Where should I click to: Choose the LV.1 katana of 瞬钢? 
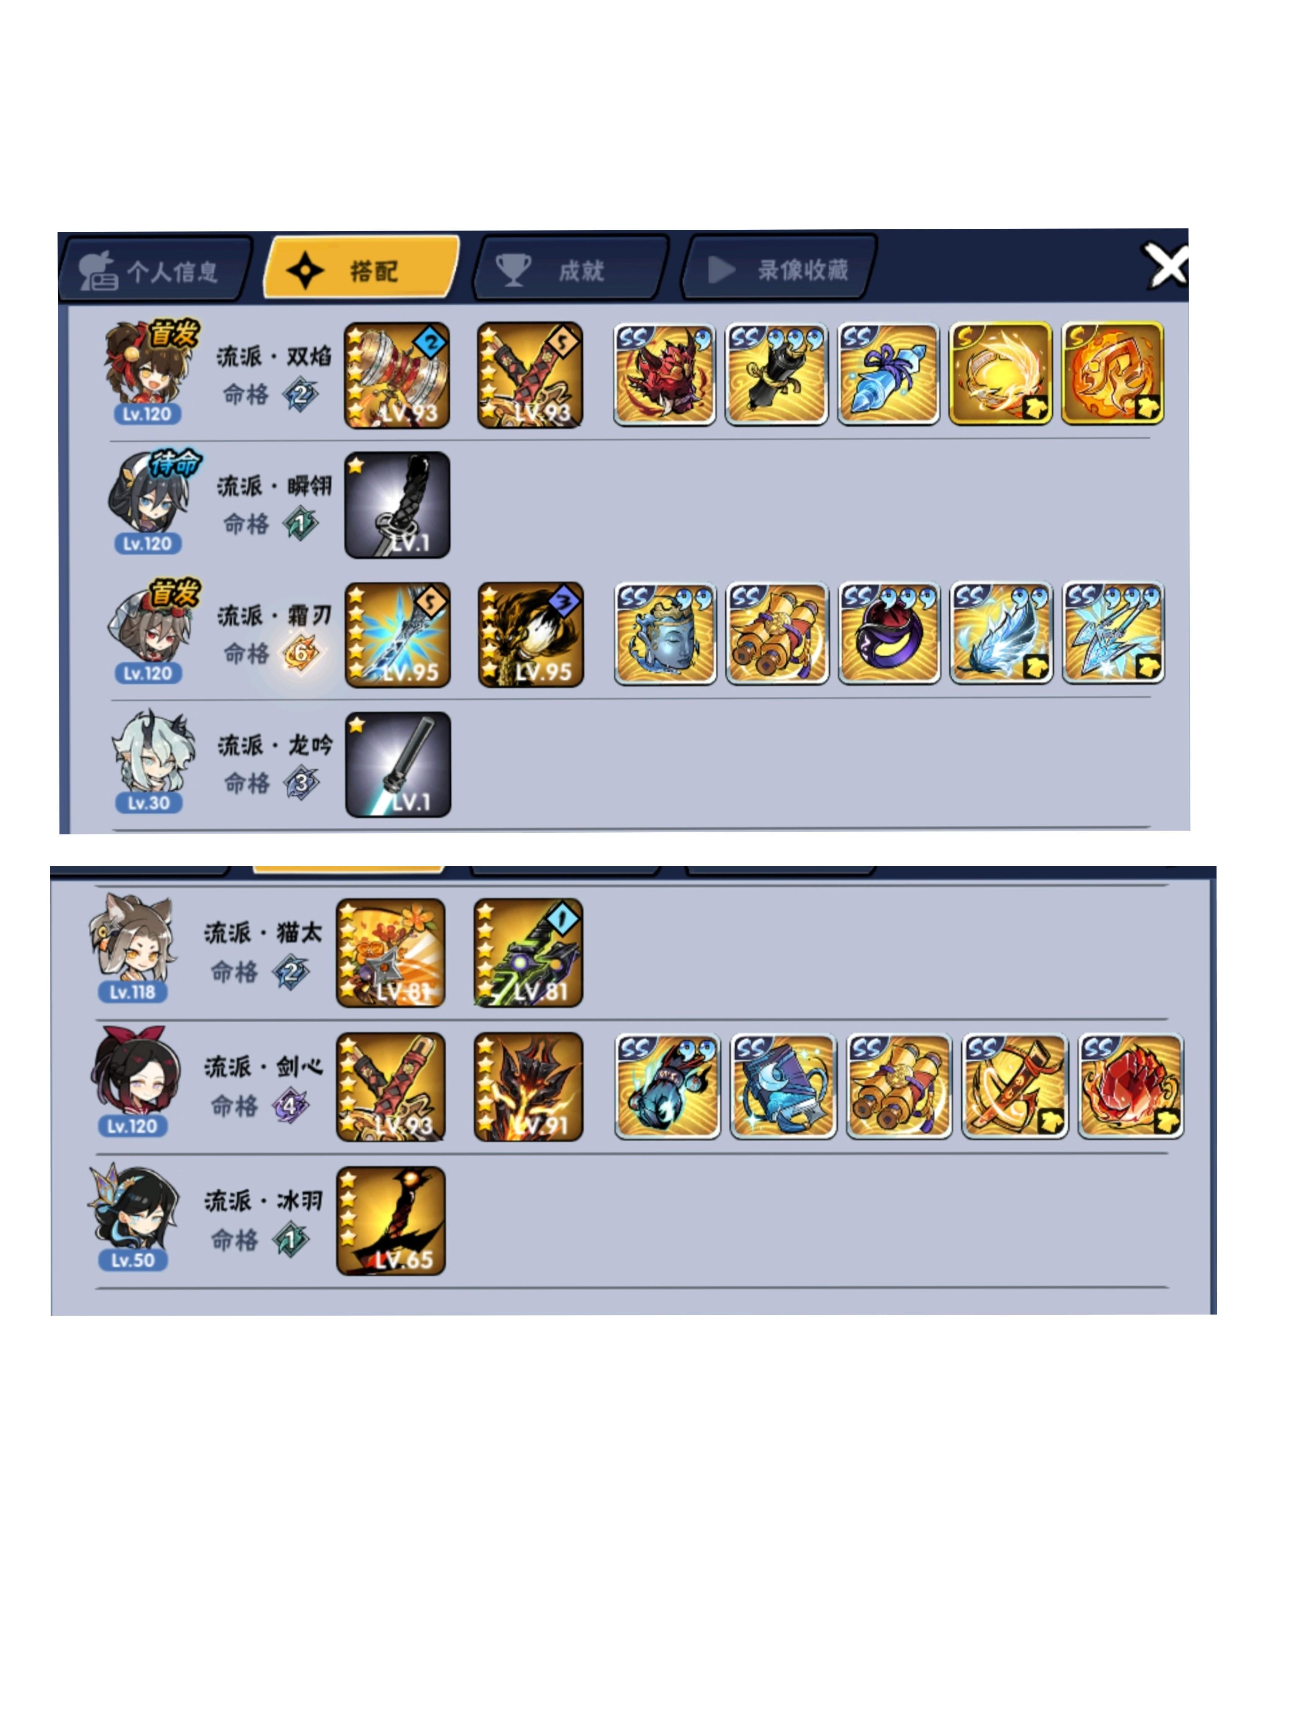(397, 505)
